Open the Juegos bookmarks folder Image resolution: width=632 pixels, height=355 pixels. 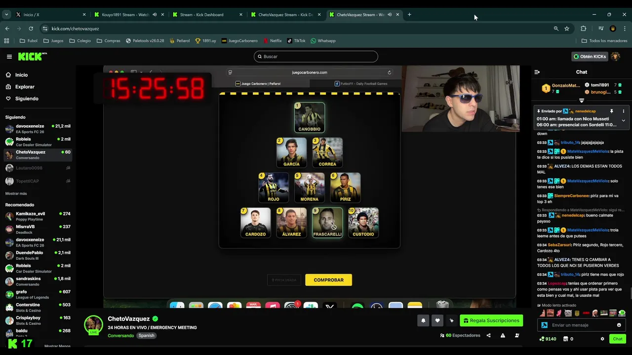pos(53,41)
